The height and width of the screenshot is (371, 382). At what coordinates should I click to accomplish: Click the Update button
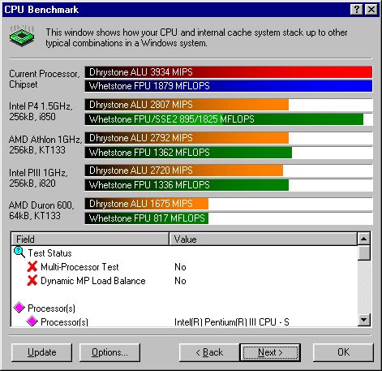click(x=42, y=352)
